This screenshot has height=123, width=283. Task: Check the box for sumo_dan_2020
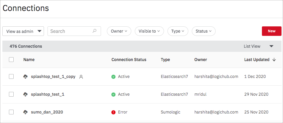[11, 112]
